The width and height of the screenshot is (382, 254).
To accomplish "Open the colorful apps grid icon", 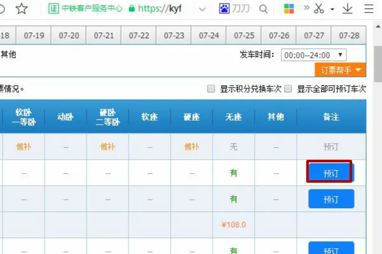I will pyautogui.click(x=289, y=9).
